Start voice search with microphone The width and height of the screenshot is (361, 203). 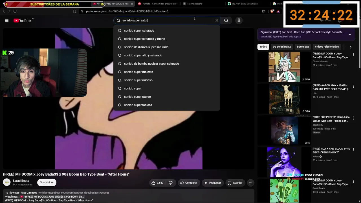[x=239, y=20]
